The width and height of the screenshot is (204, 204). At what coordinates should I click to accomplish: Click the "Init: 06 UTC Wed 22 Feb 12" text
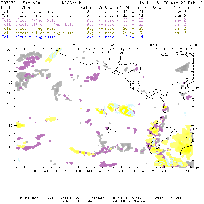(171, 3)
